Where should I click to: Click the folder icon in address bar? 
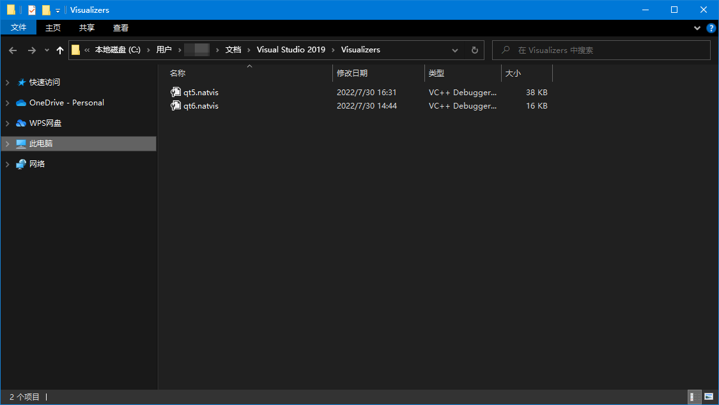click(75, 50)
